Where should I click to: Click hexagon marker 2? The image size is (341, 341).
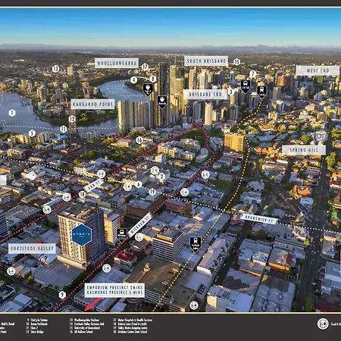click(x=161, y=177)
